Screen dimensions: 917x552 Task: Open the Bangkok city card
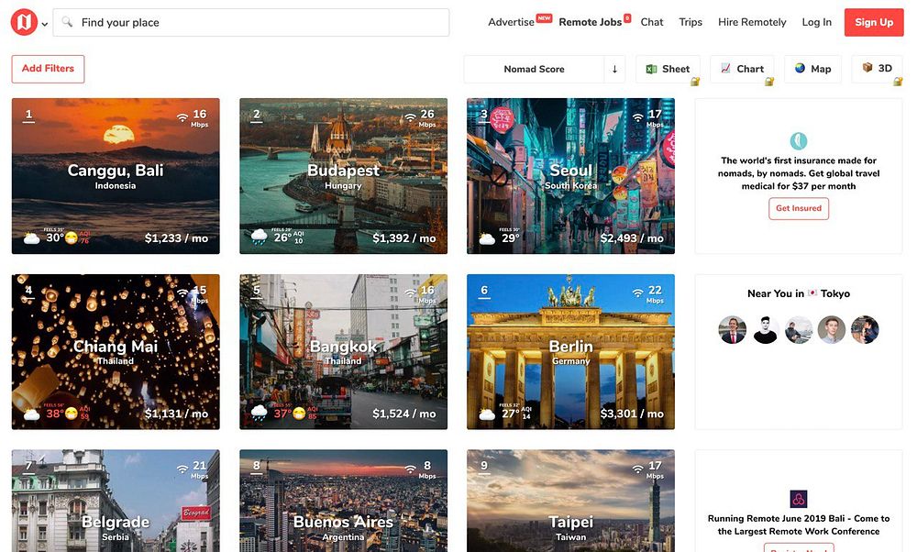click(x=343, y=352)
